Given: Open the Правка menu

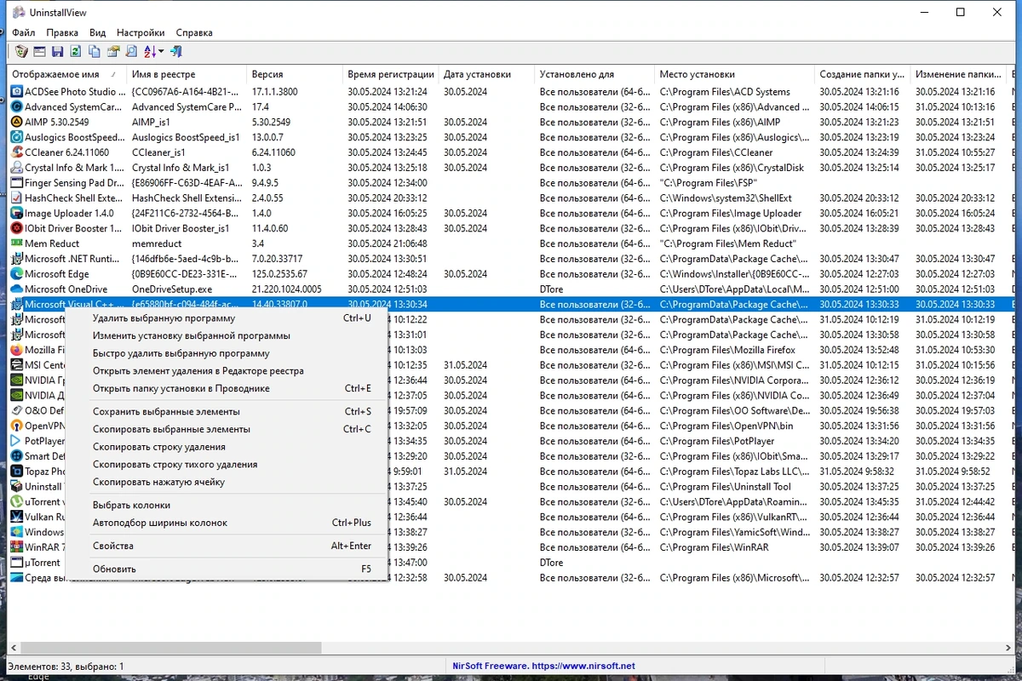Looking at the screenshot, I should 62,32.
